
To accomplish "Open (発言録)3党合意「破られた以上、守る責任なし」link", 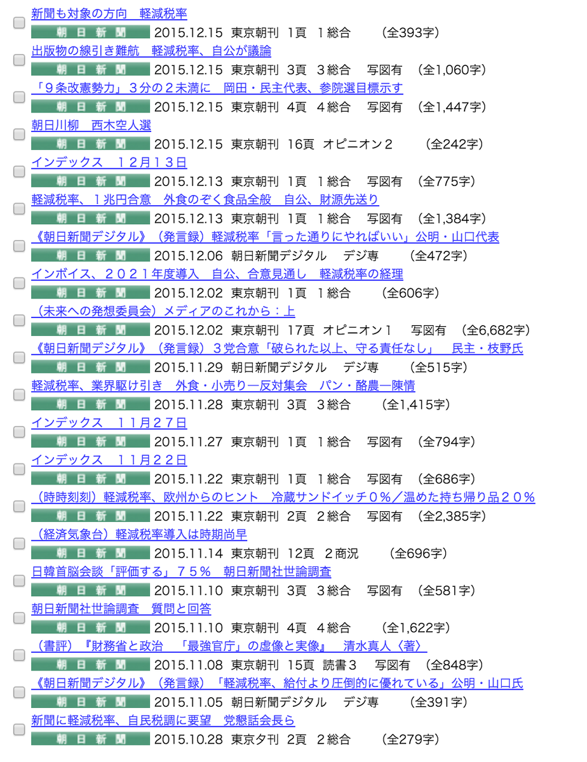I will (277, 348).
